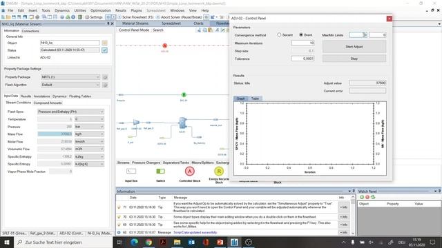The height and width of the screenshot is (248, 442).
Task: Open the Optimization menu
Action: point(101,10)
